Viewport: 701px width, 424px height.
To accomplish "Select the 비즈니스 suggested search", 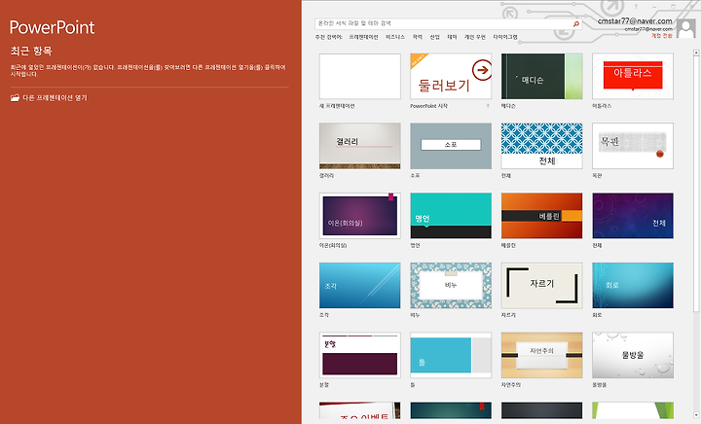I will coord(395,37).
